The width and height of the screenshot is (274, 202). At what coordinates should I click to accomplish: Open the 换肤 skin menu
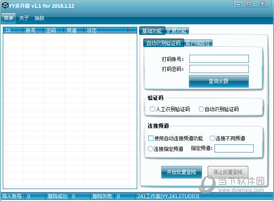[39, 18]
